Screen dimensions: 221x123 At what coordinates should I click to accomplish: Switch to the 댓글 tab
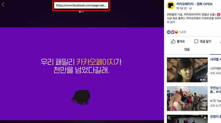tap(187, 50)
